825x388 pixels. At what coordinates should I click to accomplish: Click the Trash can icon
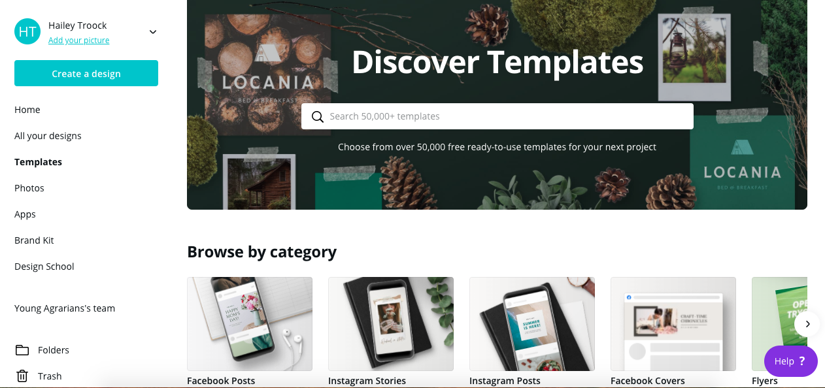(x=22, y=376)
